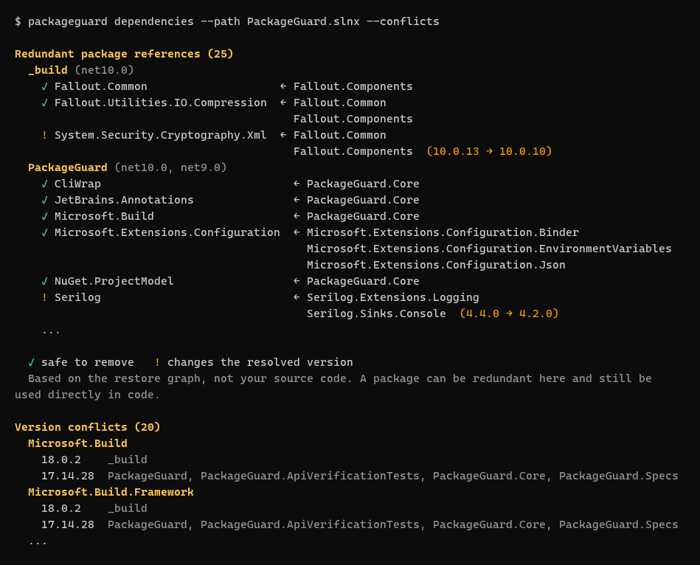Click the checkmark beside NuGet.ProjectModel
This screenshot has width=700, height=565.
point(45,281)
